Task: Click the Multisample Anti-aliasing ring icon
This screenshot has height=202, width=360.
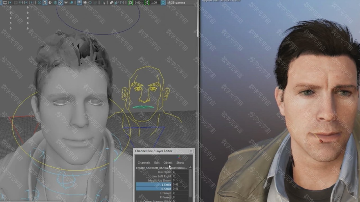Action: pyautogui.click(x=90, y=3)
